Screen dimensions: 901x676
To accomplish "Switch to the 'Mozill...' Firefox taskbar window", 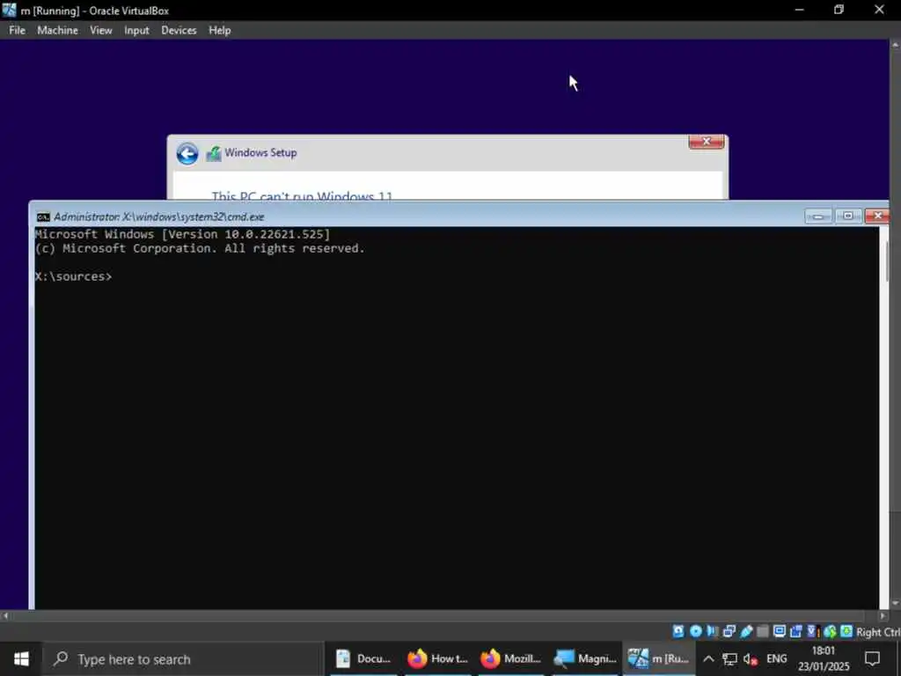I will 511,658.
